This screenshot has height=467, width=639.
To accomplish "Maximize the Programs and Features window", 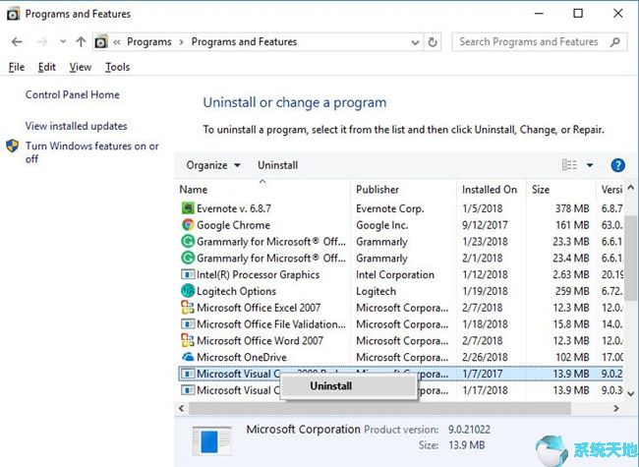I will point(578,14).
